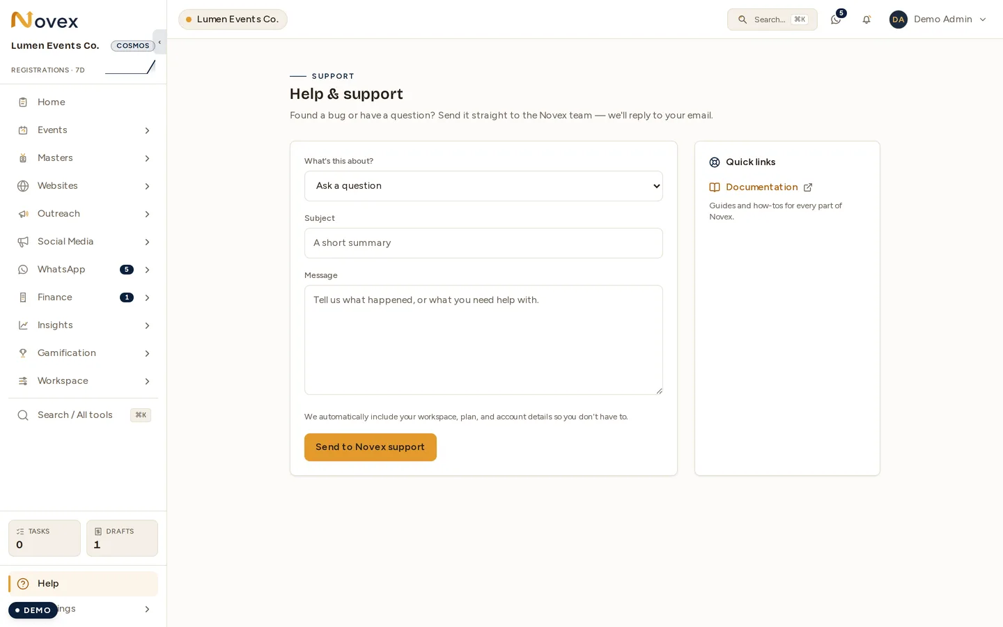The height and width of the screenshot is (627, 1003).
Task: Select the WhatsApp menu label
Action: click(61, 270)
